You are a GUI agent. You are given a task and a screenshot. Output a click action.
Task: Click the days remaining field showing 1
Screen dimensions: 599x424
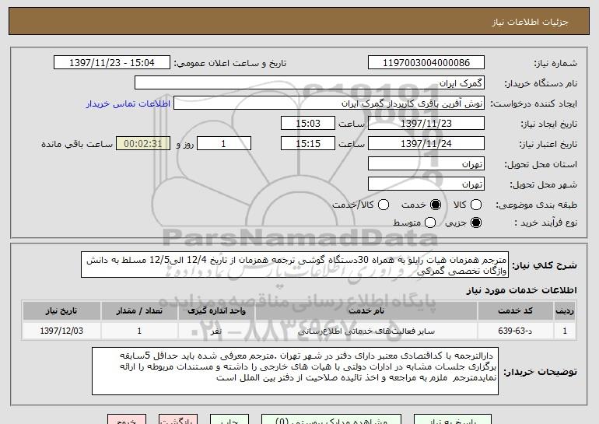(x=224, y=144)
